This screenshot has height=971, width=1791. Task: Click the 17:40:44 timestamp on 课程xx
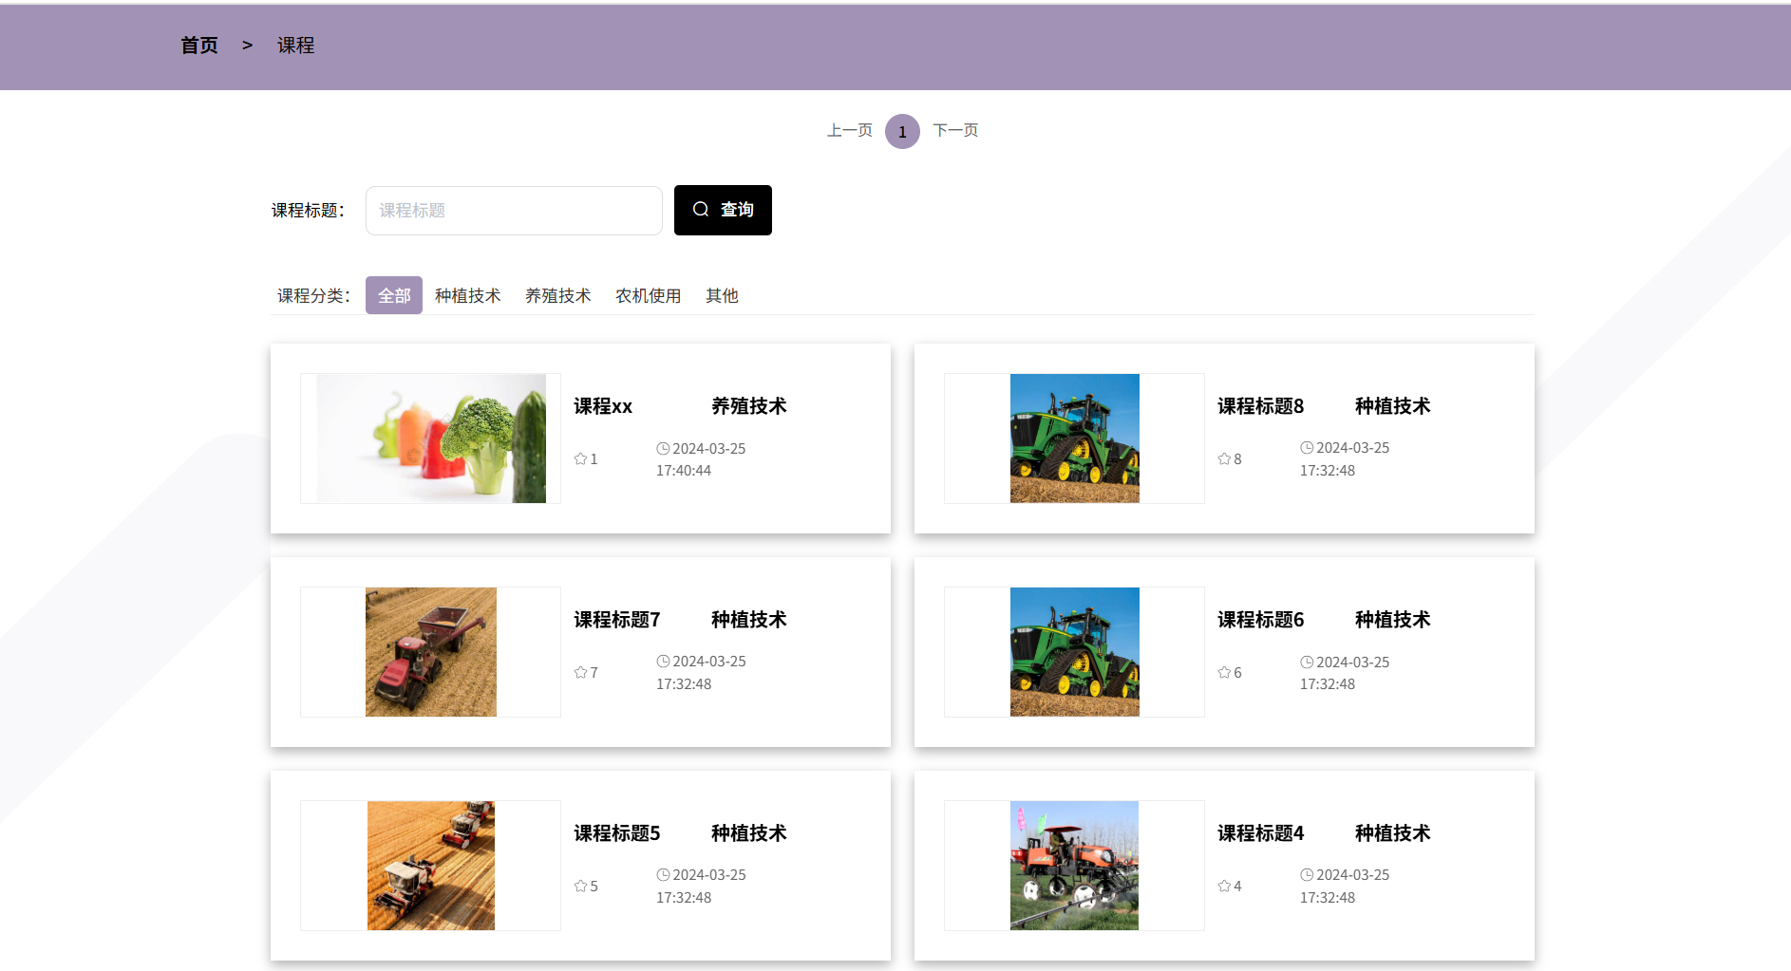pos(684,470)
